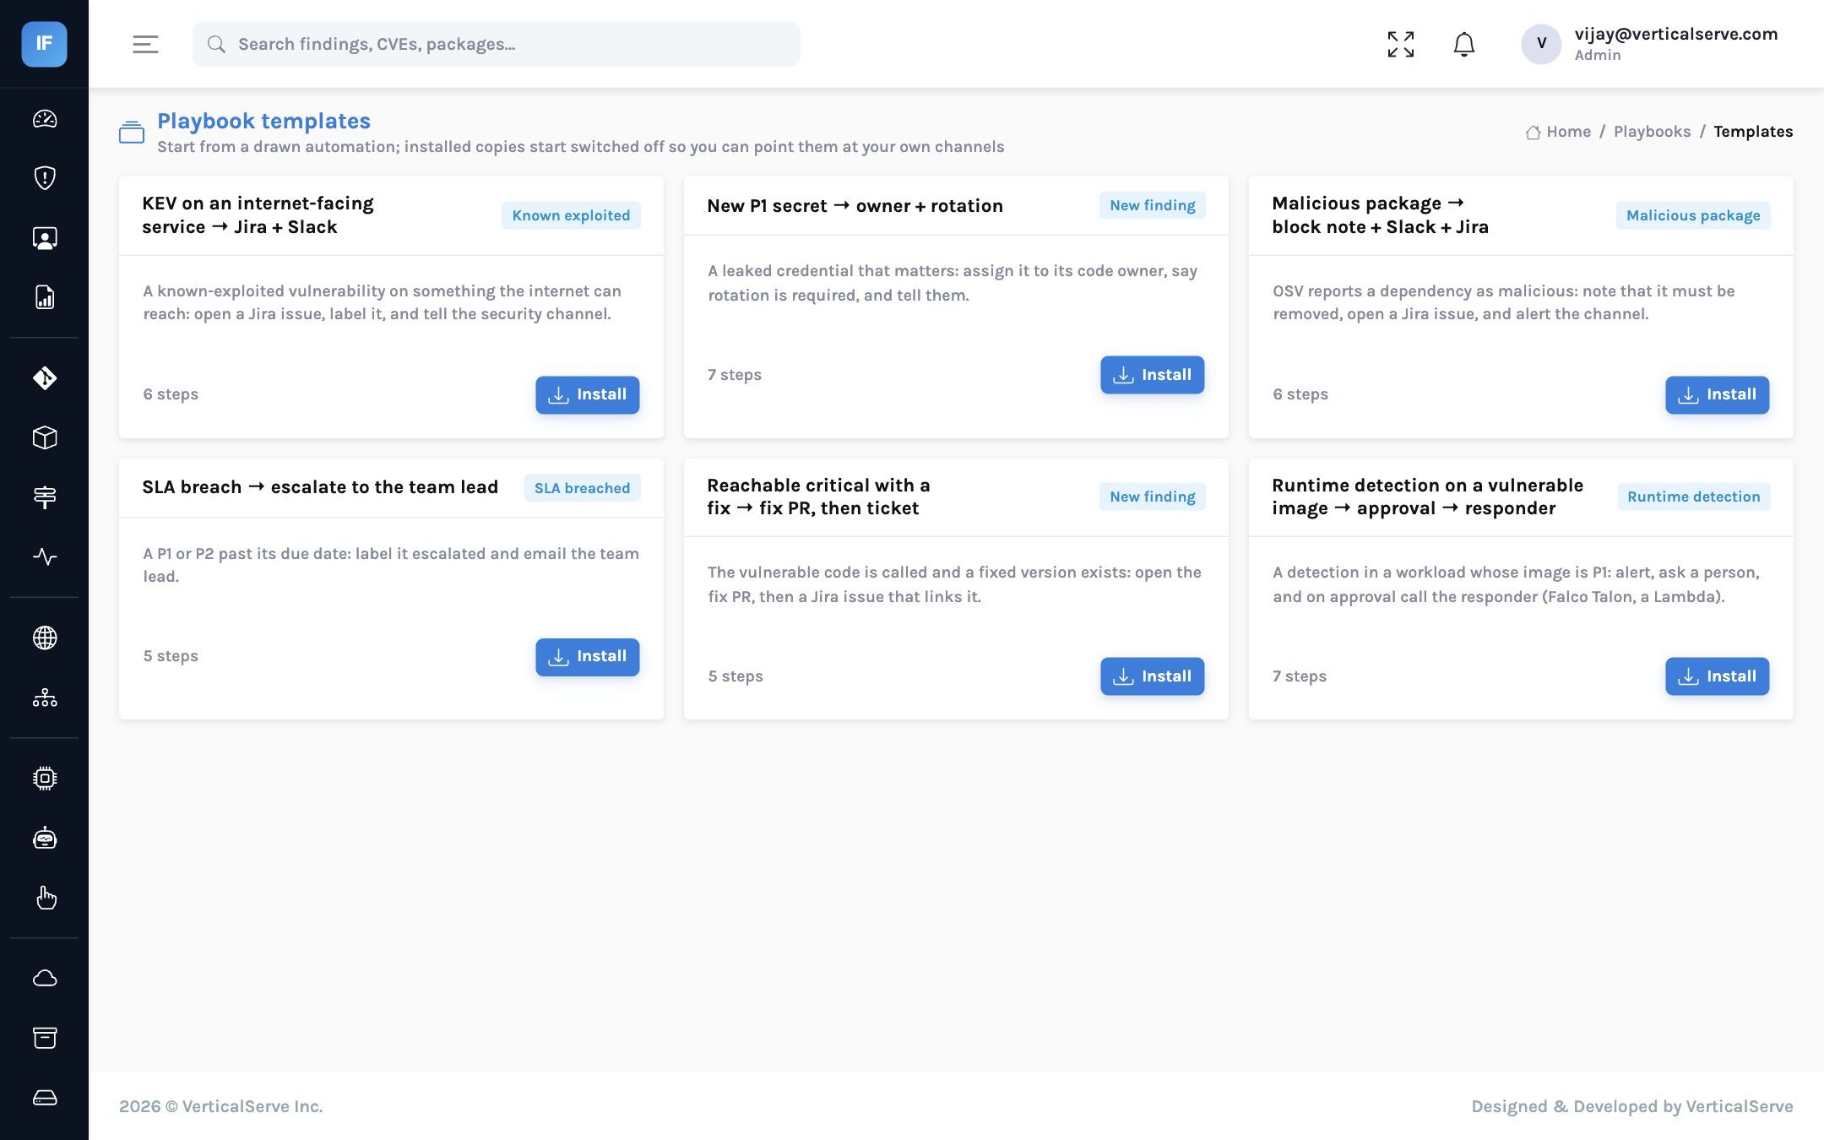The image size is (1824, 1140).
Task: Install the KEV internet-facing service template
Action: click(588, 394)
